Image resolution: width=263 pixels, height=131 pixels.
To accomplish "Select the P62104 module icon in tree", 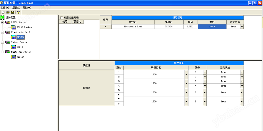I will pos(13,57).
